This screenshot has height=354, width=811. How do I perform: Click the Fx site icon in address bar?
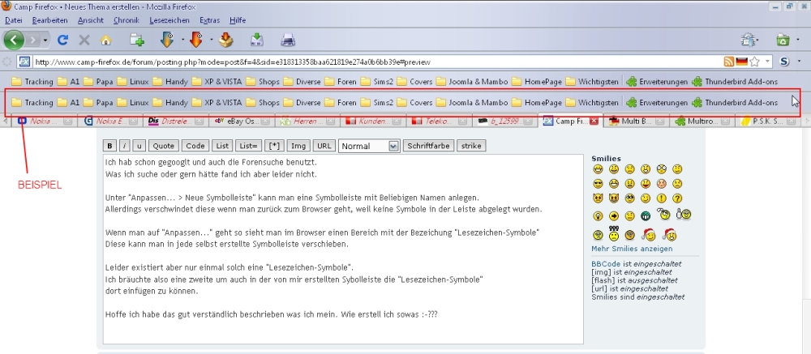click(24, 62)
